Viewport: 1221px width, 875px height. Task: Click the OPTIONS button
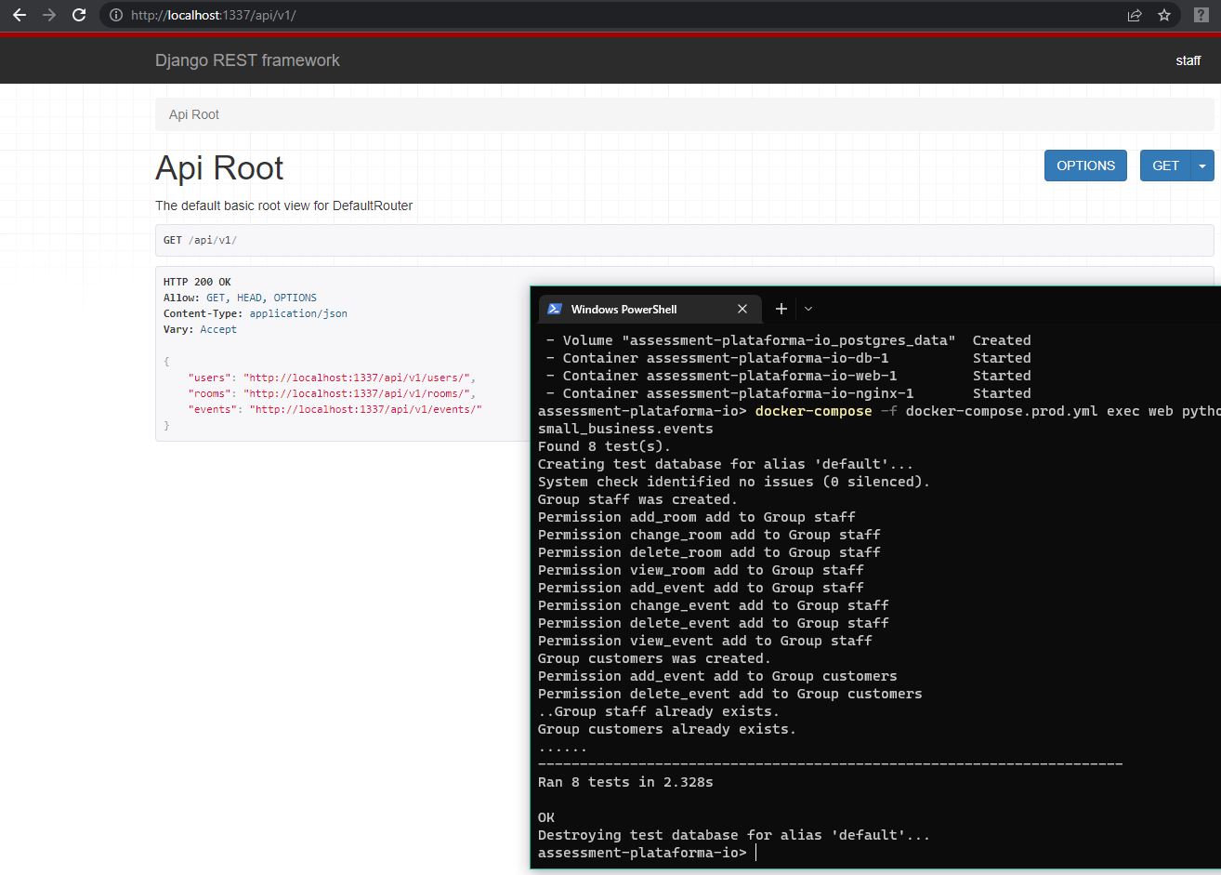pos(1084,166)
